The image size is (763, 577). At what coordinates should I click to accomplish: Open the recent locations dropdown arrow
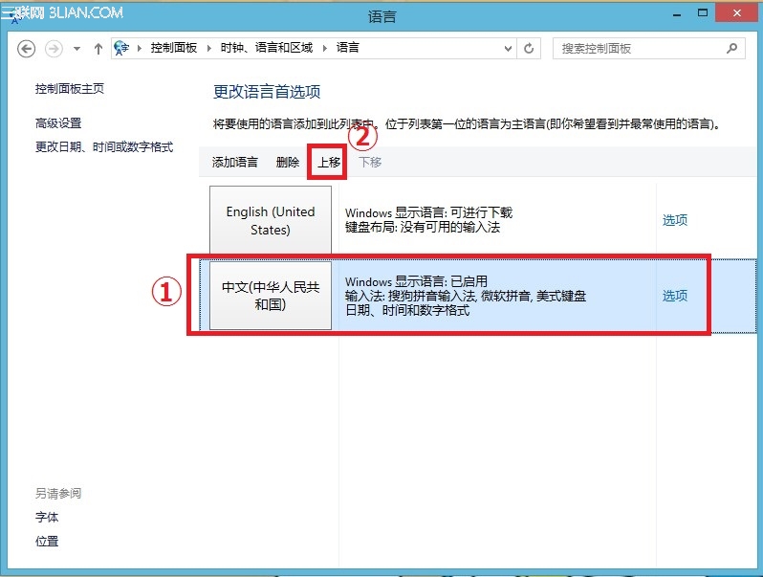[76, 49]
